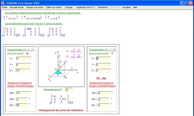Click the right-hand phi field
Screen dimensions: 194x116
point(104,105)
